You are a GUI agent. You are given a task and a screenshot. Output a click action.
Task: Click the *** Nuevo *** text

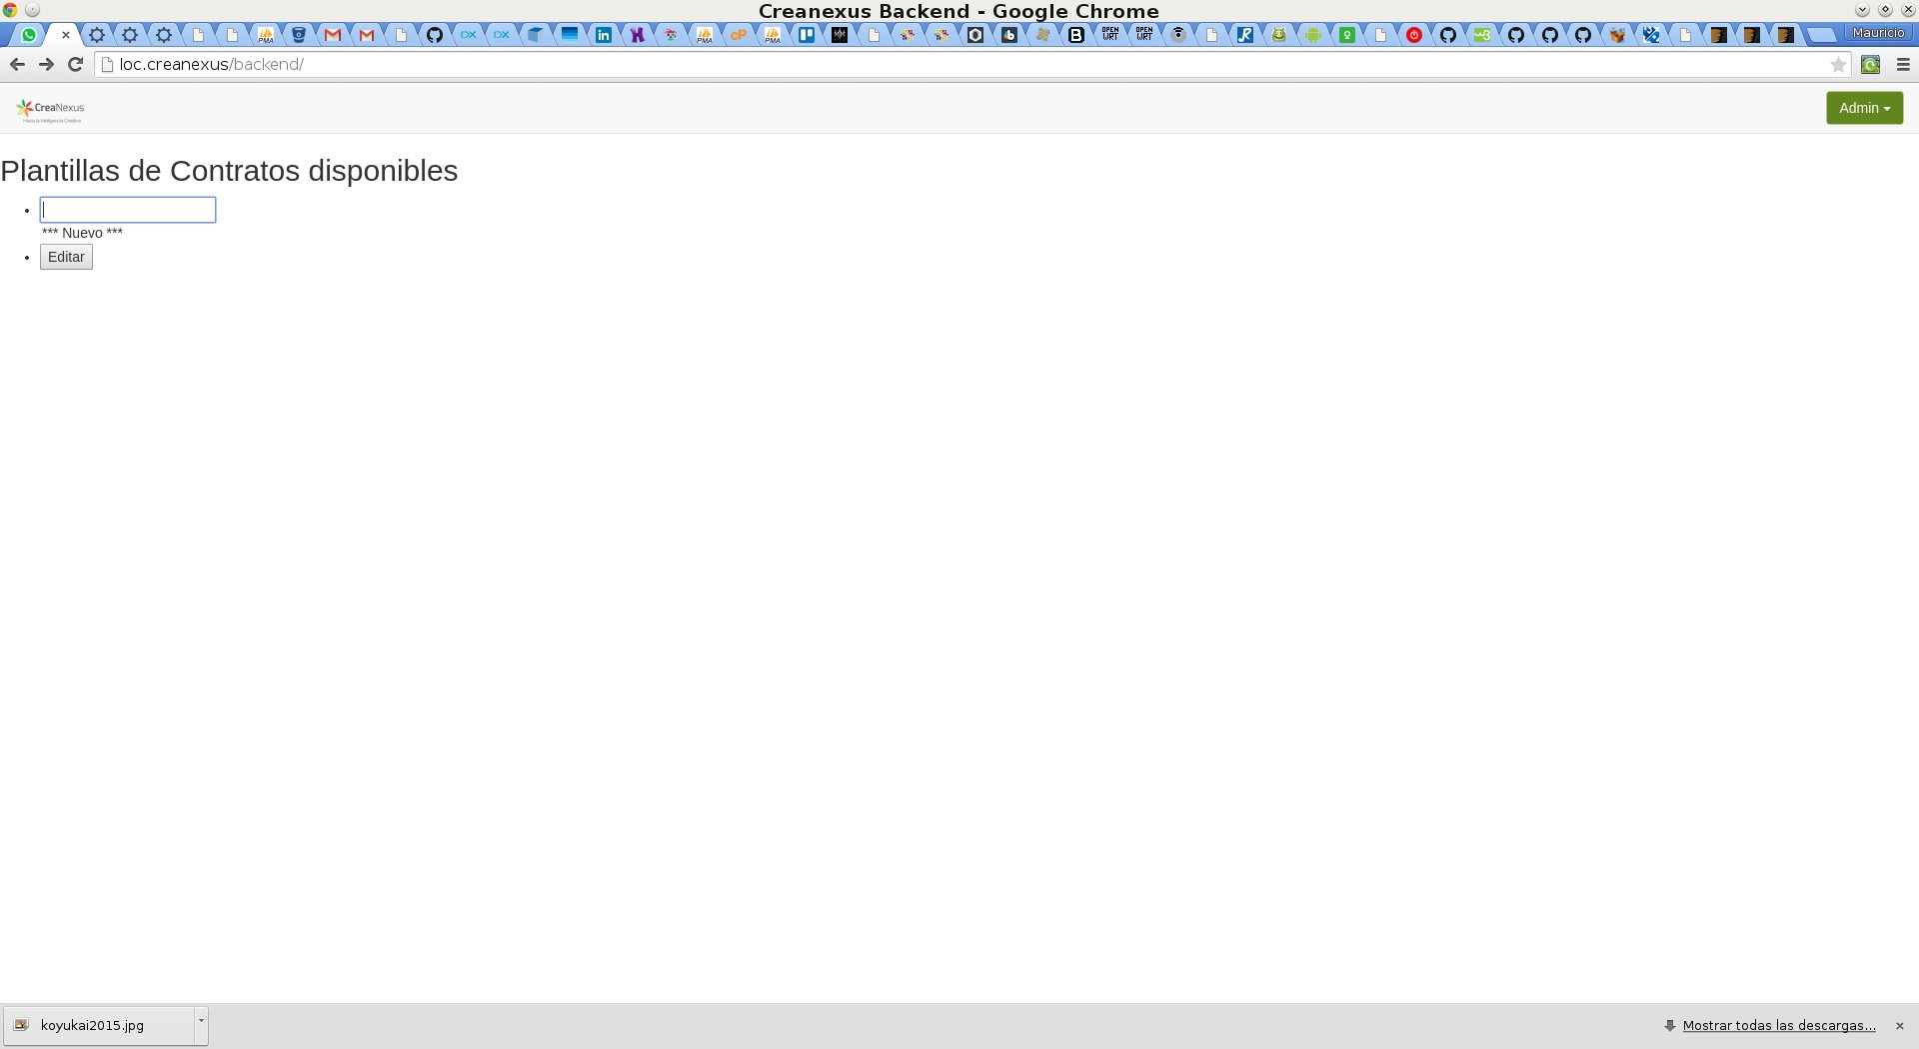tap(82, 233)
